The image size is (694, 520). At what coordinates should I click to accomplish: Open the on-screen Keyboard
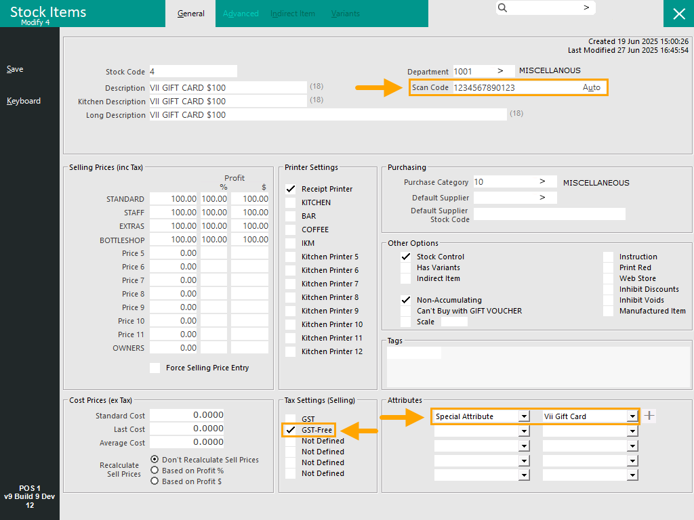24,101
